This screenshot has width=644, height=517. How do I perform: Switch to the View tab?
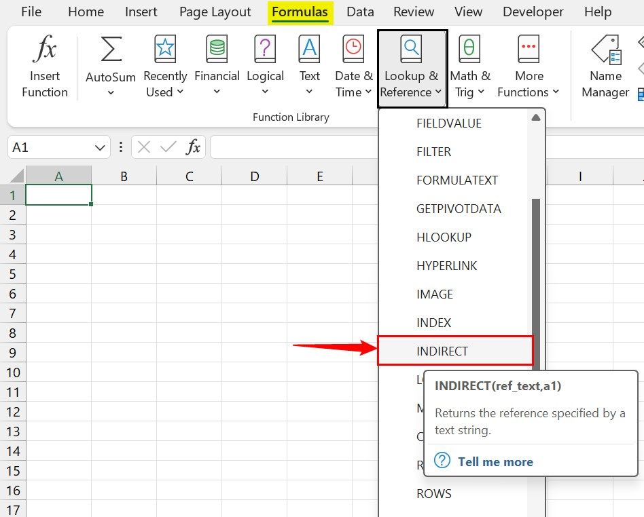(x=468, y=12)
